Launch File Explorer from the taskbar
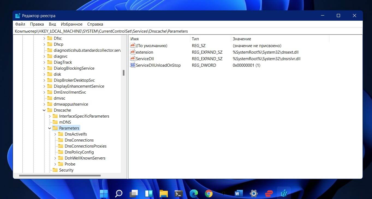This screenshot has width=372, height=199. coord(164,194)
